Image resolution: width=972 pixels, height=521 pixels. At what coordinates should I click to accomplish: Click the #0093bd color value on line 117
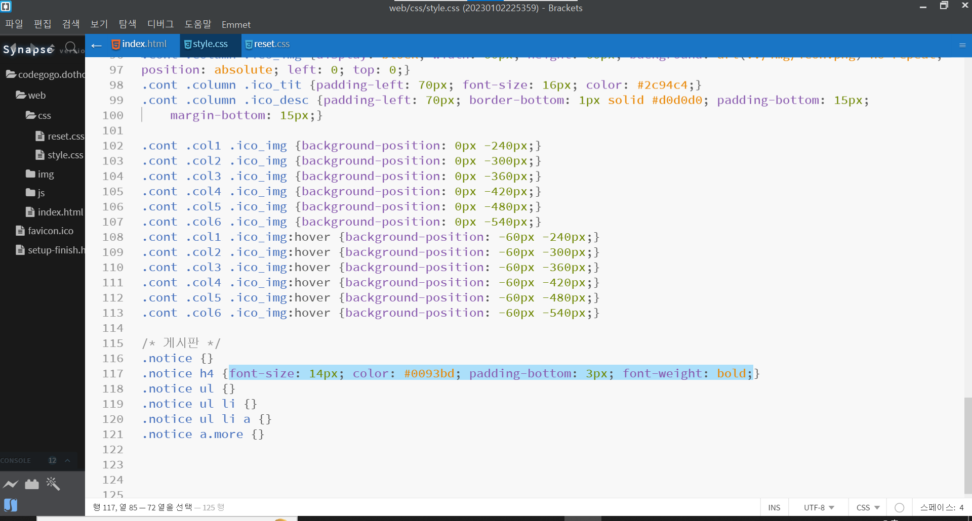[429, 373]
